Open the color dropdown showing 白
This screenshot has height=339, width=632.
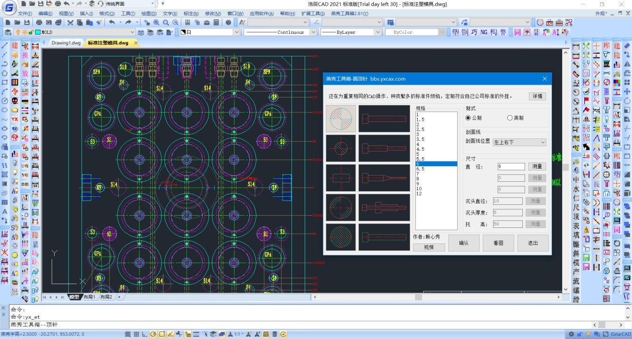(236, 32)
